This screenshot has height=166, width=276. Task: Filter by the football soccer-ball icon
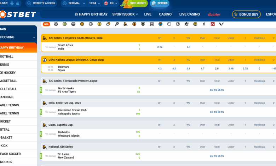click(56, 24)
